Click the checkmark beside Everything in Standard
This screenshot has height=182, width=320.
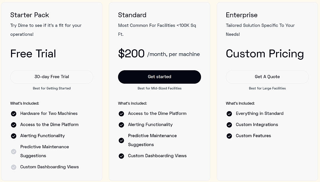pyautogui.click(x=229, y=114)
